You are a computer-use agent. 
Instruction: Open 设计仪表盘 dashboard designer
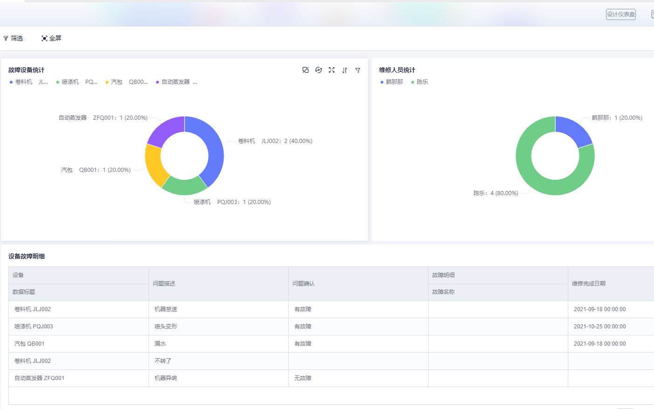point(620,14)
